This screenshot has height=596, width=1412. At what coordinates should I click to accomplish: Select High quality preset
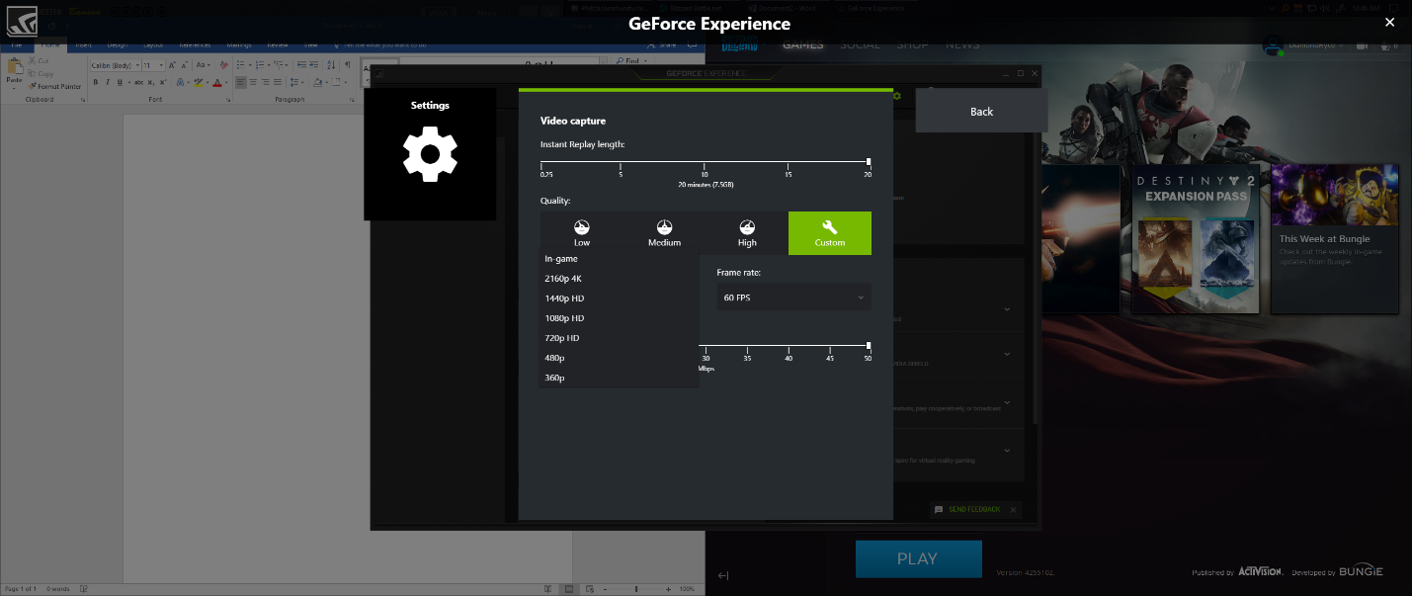747,233
